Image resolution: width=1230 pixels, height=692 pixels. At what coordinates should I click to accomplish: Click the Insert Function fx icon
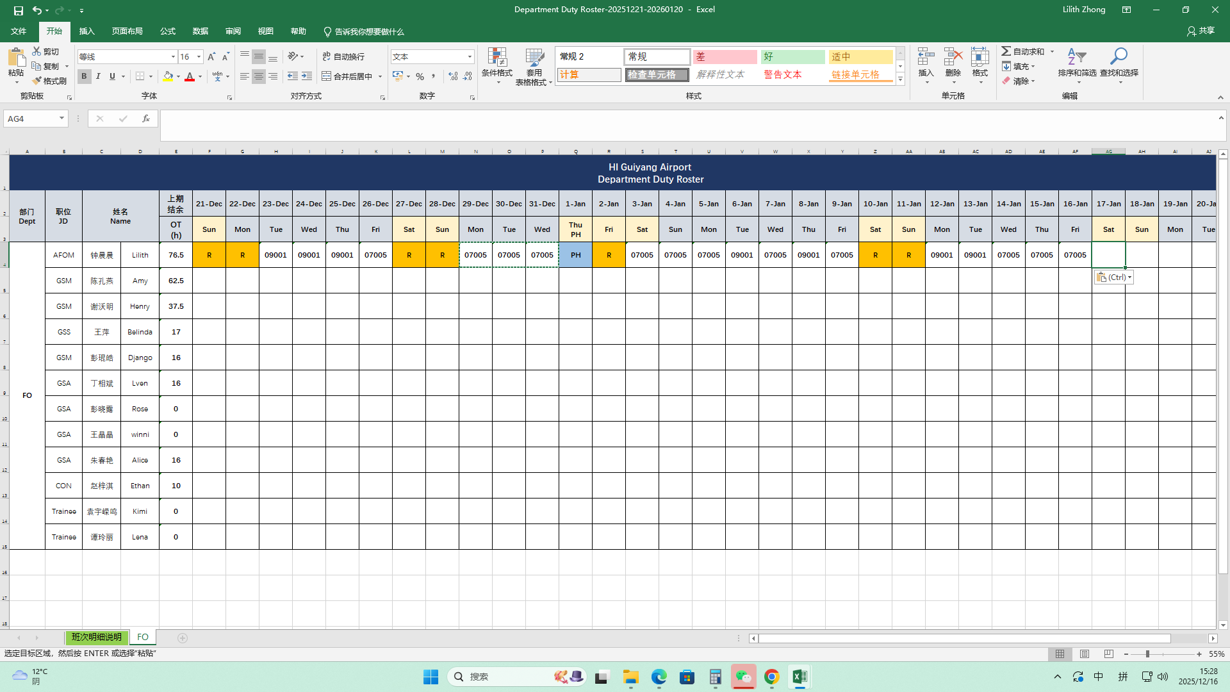[x=146, y=119]
